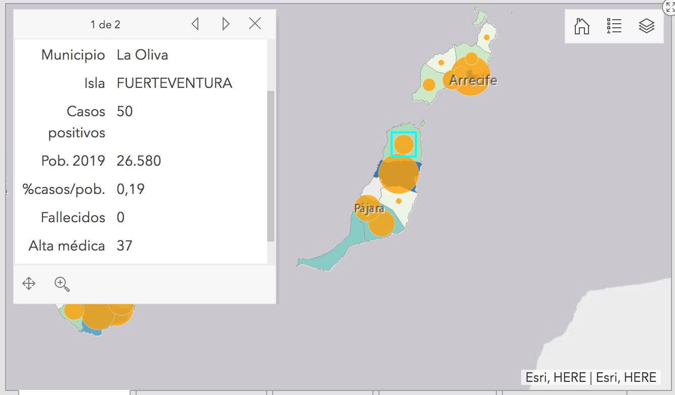Viewport: 675px width, 395px height.
Task: Click the Esri, HERE attribution text
Action: click(590, 377)
